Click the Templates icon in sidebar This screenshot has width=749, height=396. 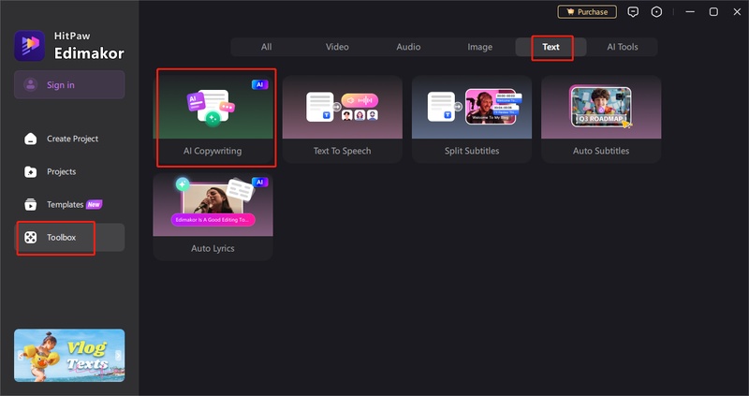click(30, 204)
